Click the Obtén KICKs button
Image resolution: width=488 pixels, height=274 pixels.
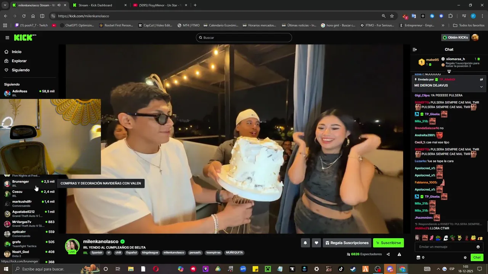coord(455,37)
